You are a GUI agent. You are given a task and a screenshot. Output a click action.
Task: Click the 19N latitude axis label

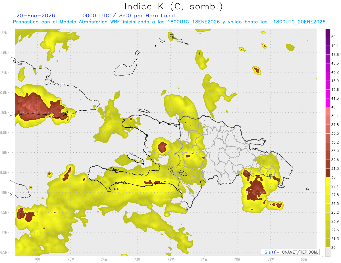pyautogui.click(x=5, y=152)
